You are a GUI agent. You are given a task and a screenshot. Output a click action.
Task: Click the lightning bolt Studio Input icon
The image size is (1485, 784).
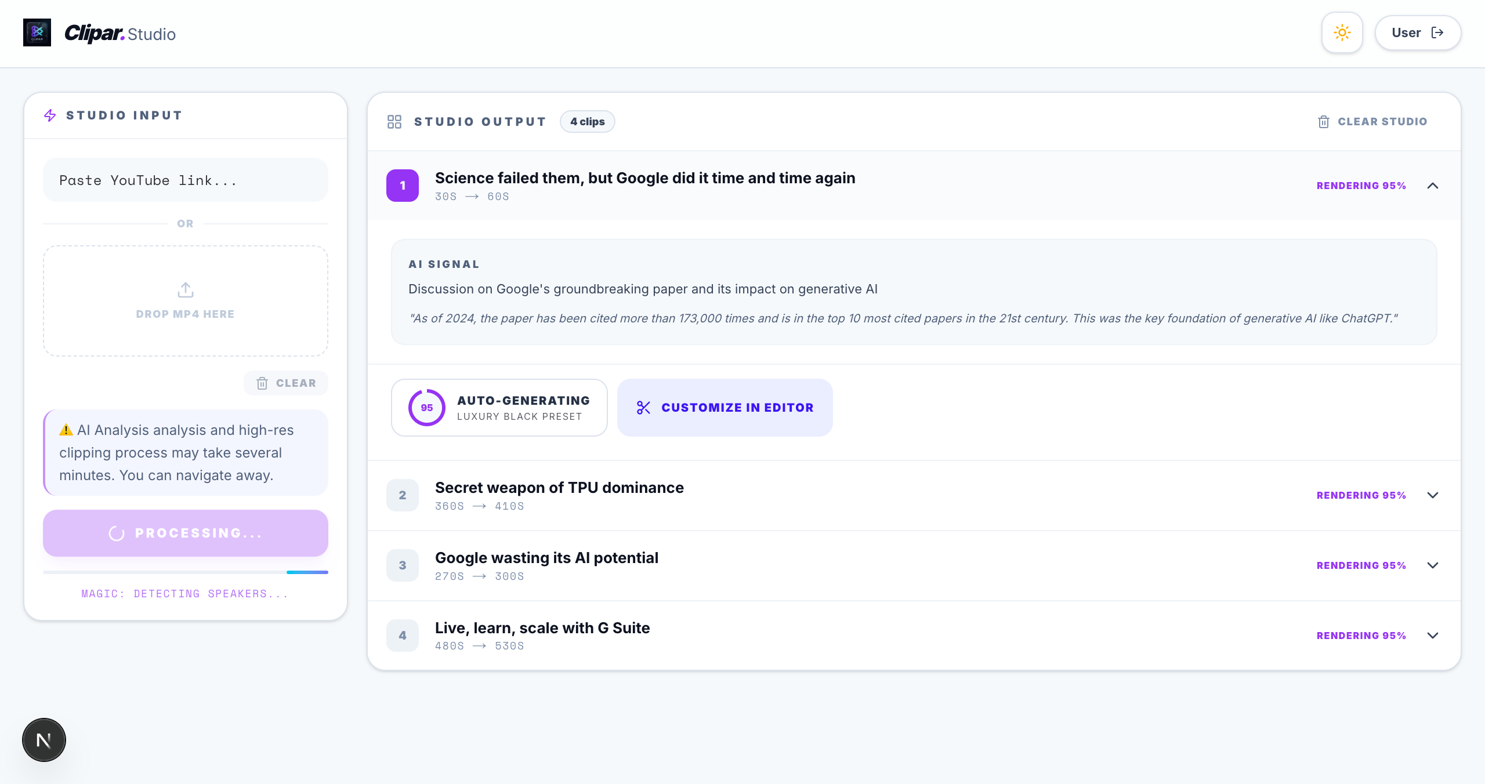50,115
